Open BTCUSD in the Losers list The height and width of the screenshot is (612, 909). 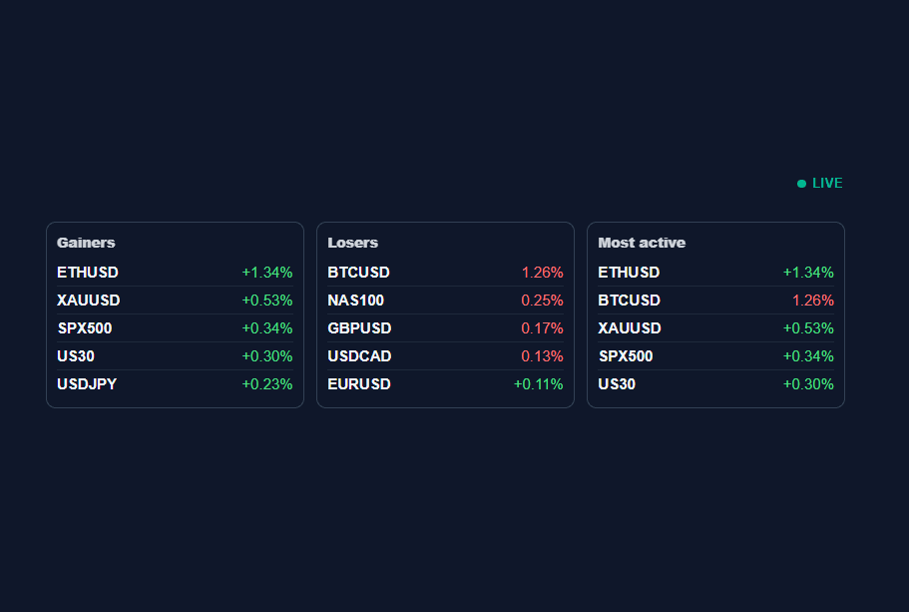tap(358, 273)
